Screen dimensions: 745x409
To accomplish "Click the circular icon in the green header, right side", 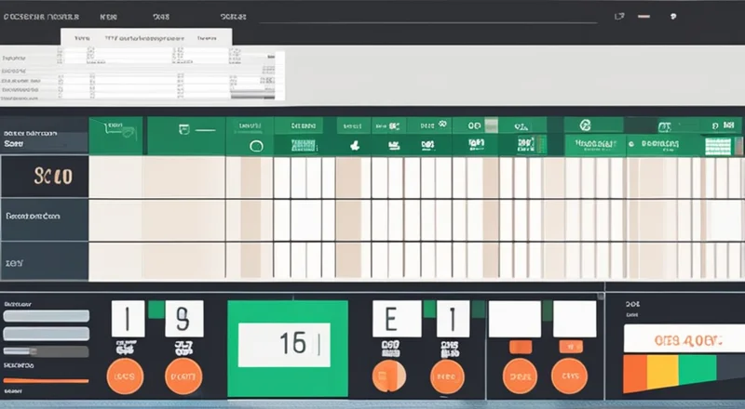I will 585,125.
